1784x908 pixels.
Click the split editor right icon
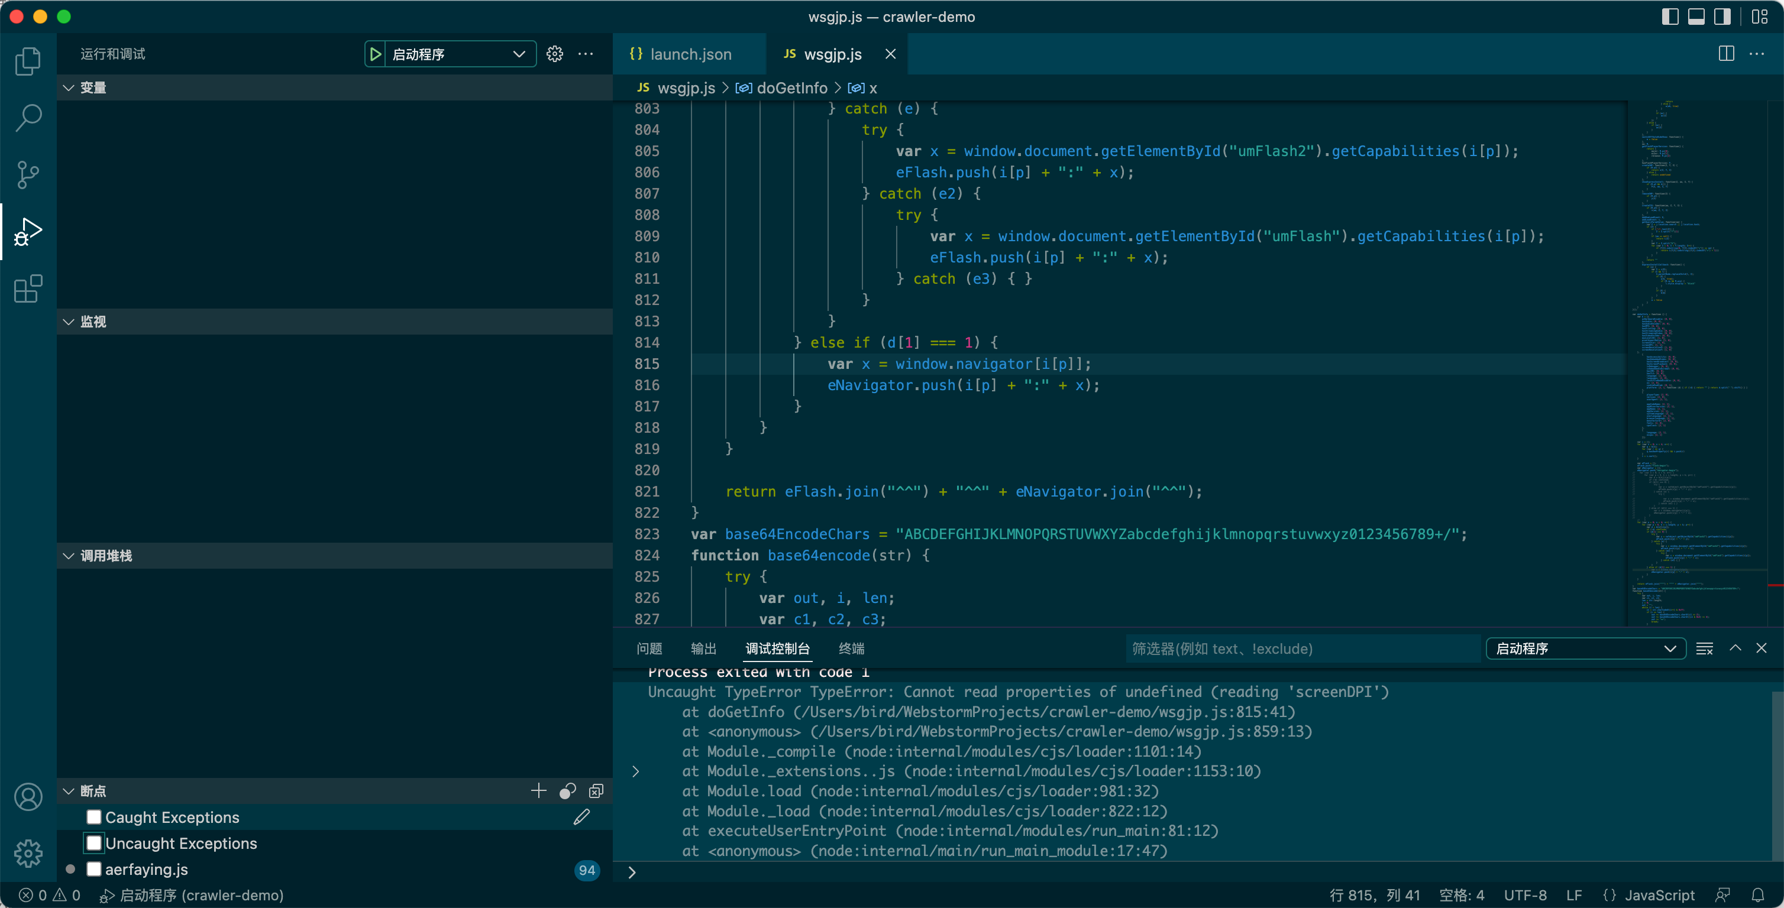tap(1726, 54)
